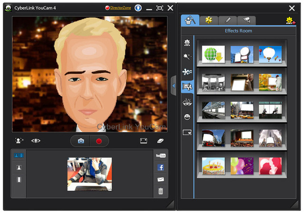The height and width of the screenshot is (213, 304).
Task: Select the splash filters category icon
Action: pos(187,72)
